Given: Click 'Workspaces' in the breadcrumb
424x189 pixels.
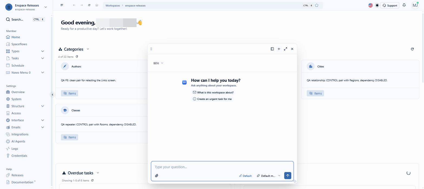Looking at the screenshot, I should (x=113, y=5).
